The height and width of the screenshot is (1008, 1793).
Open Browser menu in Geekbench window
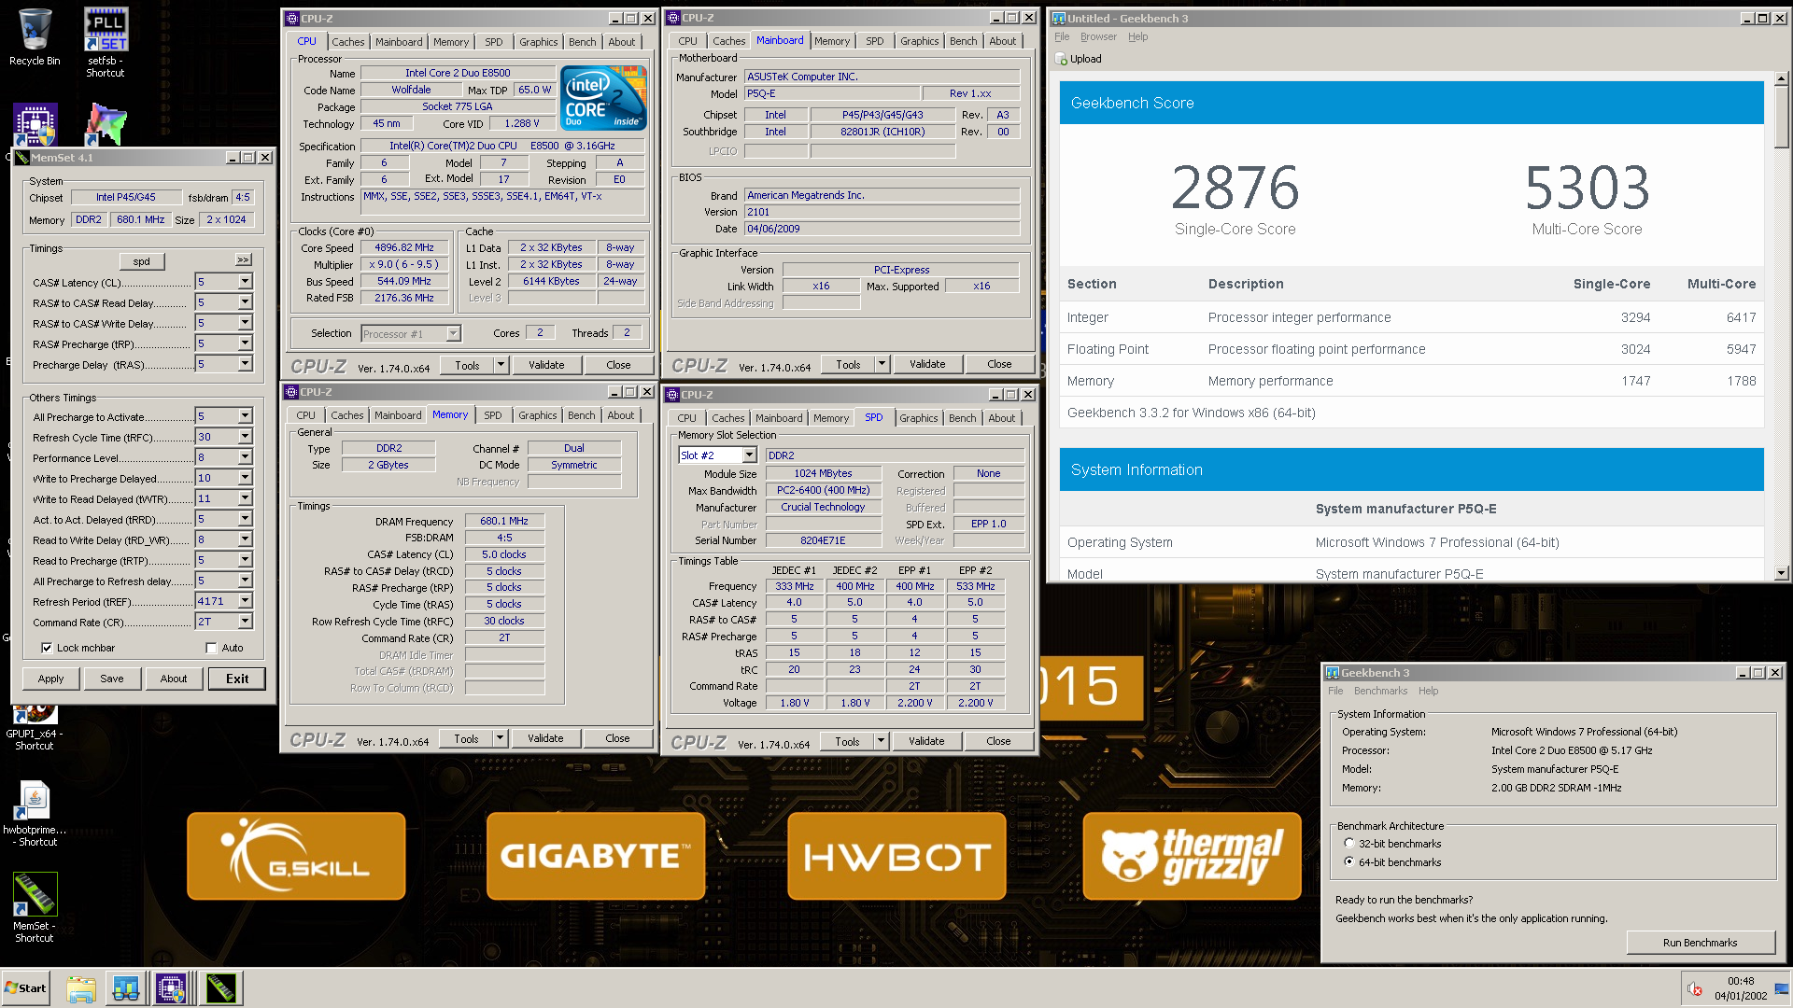tap(1098, 37)
